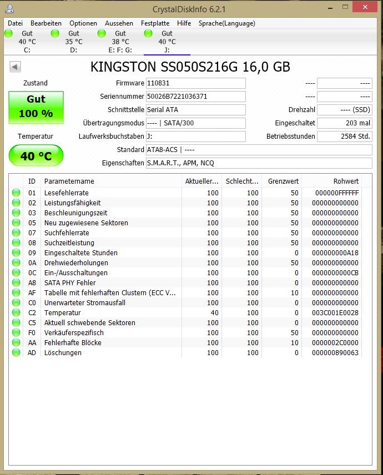Click status dot for Beschleunigungszeit row
383x475 pixels.
point(16,213)
